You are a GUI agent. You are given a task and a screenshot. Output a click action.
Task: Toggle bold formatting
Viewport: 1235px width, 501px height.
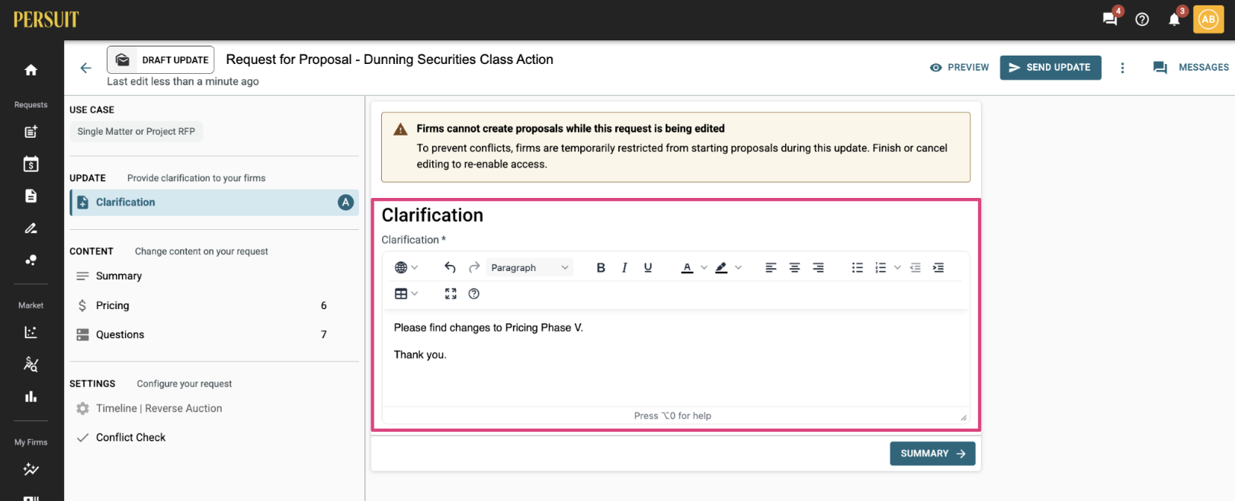pos(601,267)
